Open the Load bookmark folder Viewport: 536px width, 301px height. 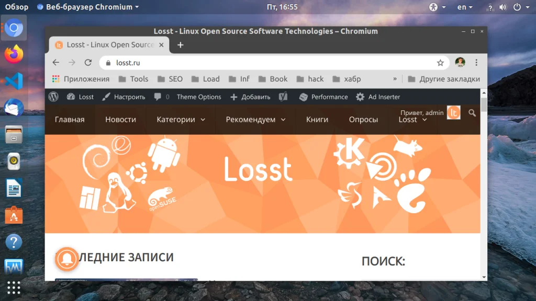(205, 79)
